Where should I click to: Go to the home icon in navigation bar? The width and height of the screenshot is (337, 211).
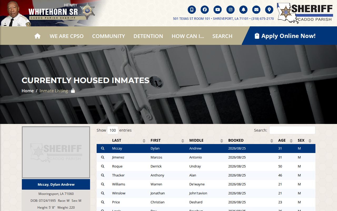[x=37, y=36]
